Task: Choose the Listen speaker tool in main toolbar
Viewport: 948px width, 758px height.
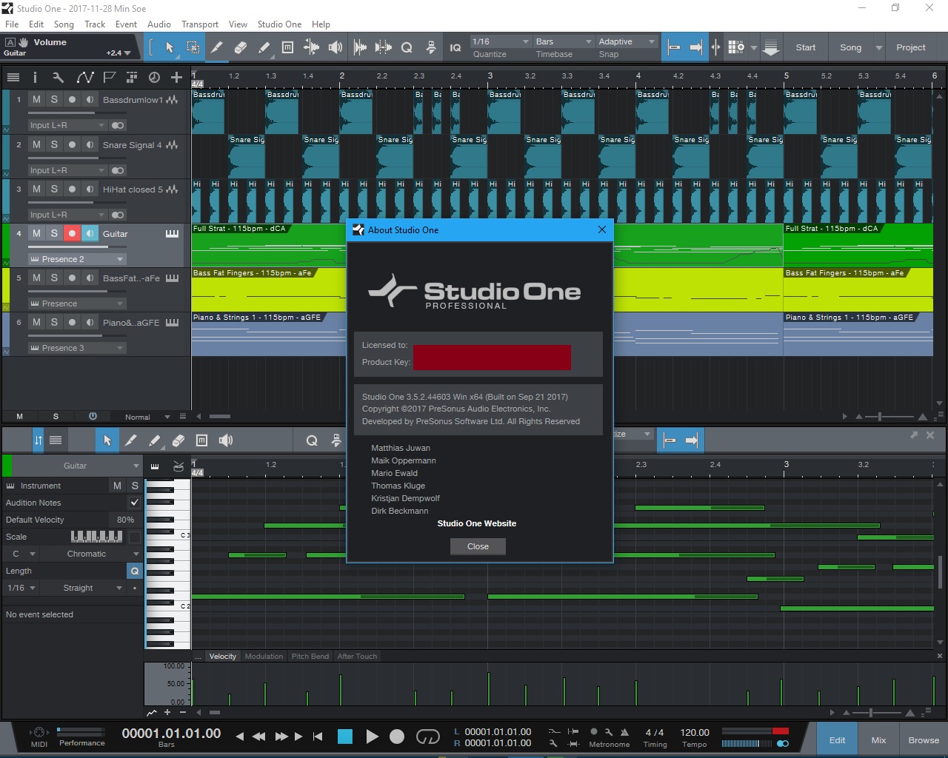Action: (336, 47)
